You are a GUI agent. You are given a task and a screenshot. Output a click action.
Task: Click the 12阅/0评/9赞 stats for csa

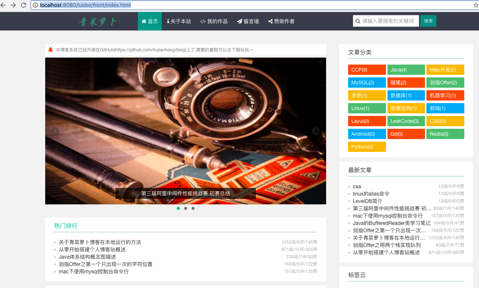point(451,186)
